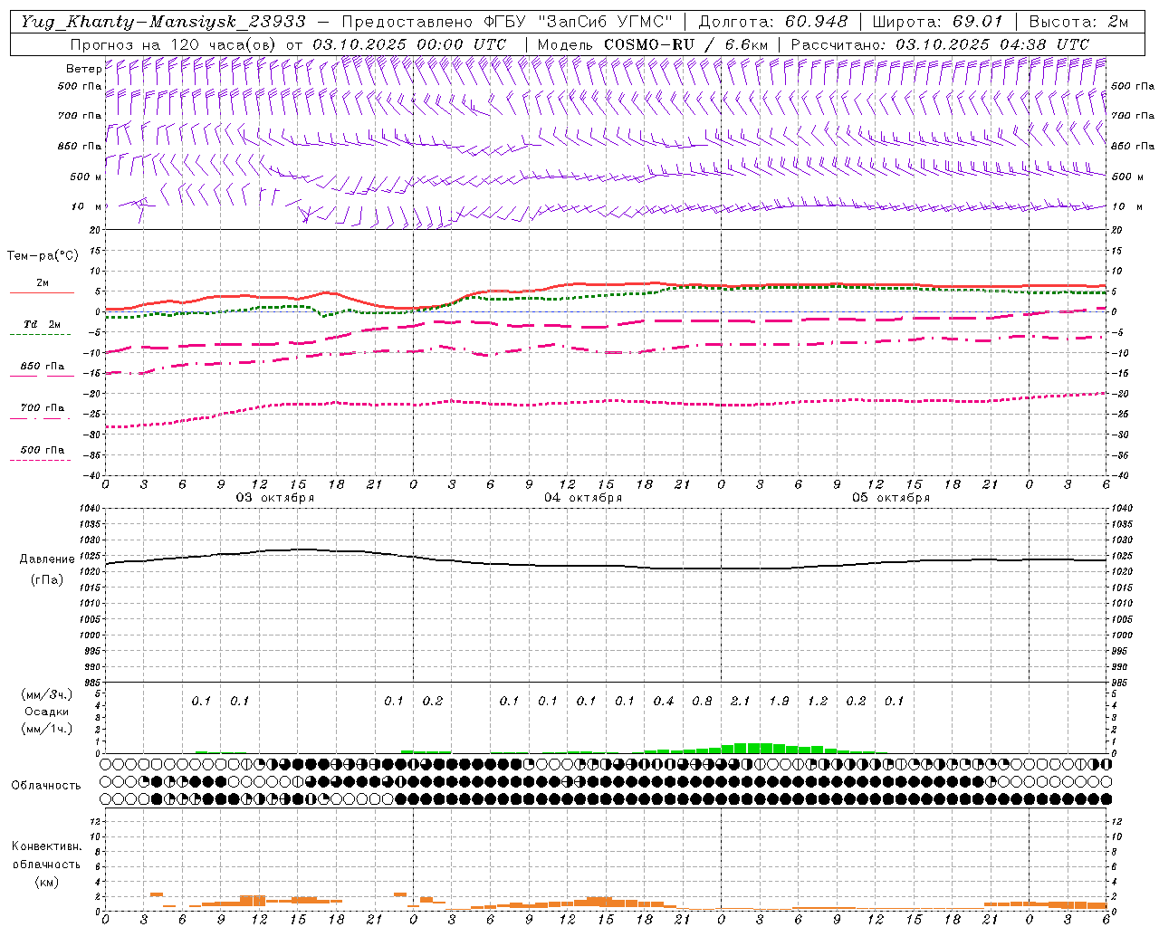Click the Модель COSMO-RU / 6.6км label
This screenshot has width=1159, height=927.
tap(653, 44)
